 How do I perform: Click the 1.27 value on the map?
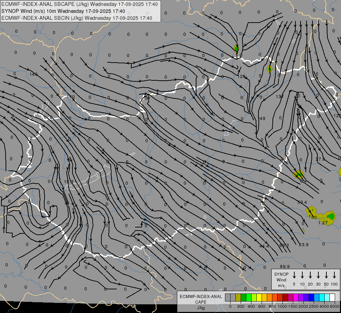click(x=323, y=223)
